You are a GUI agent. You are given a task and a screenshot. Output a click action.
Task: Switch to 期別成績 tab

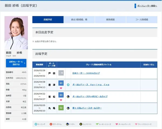click(x=110, y=20)
